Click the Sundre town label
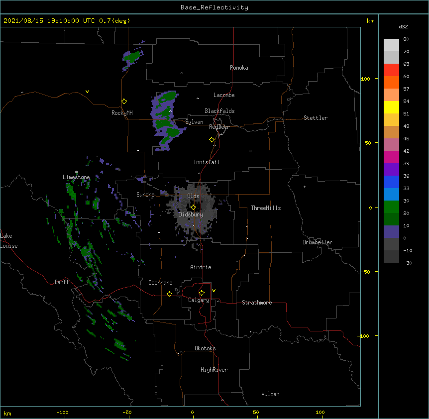Screen dimensions: 429x419 (145, 195)
